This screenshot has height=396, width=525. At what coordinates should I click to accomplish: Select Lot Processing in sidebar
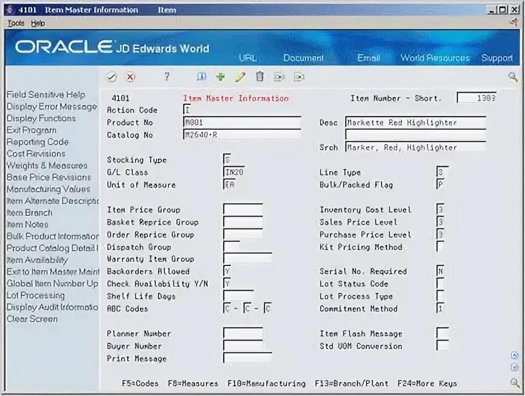(36, 295)
